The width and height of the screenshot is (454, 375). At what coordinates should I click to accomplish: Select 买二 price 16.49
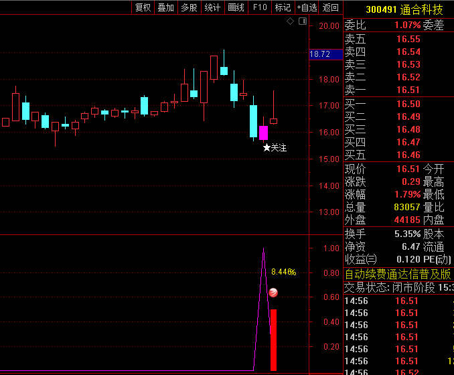point(408,117)
